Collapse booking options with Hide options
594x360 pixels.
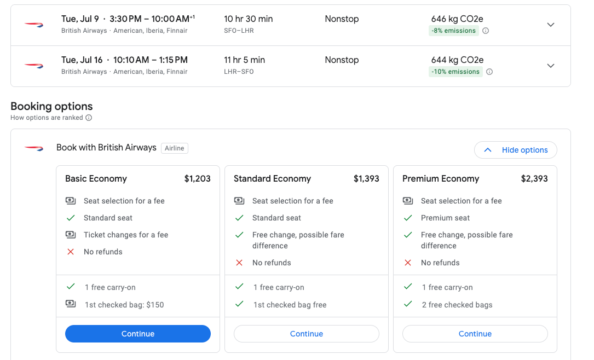(515, 150)
